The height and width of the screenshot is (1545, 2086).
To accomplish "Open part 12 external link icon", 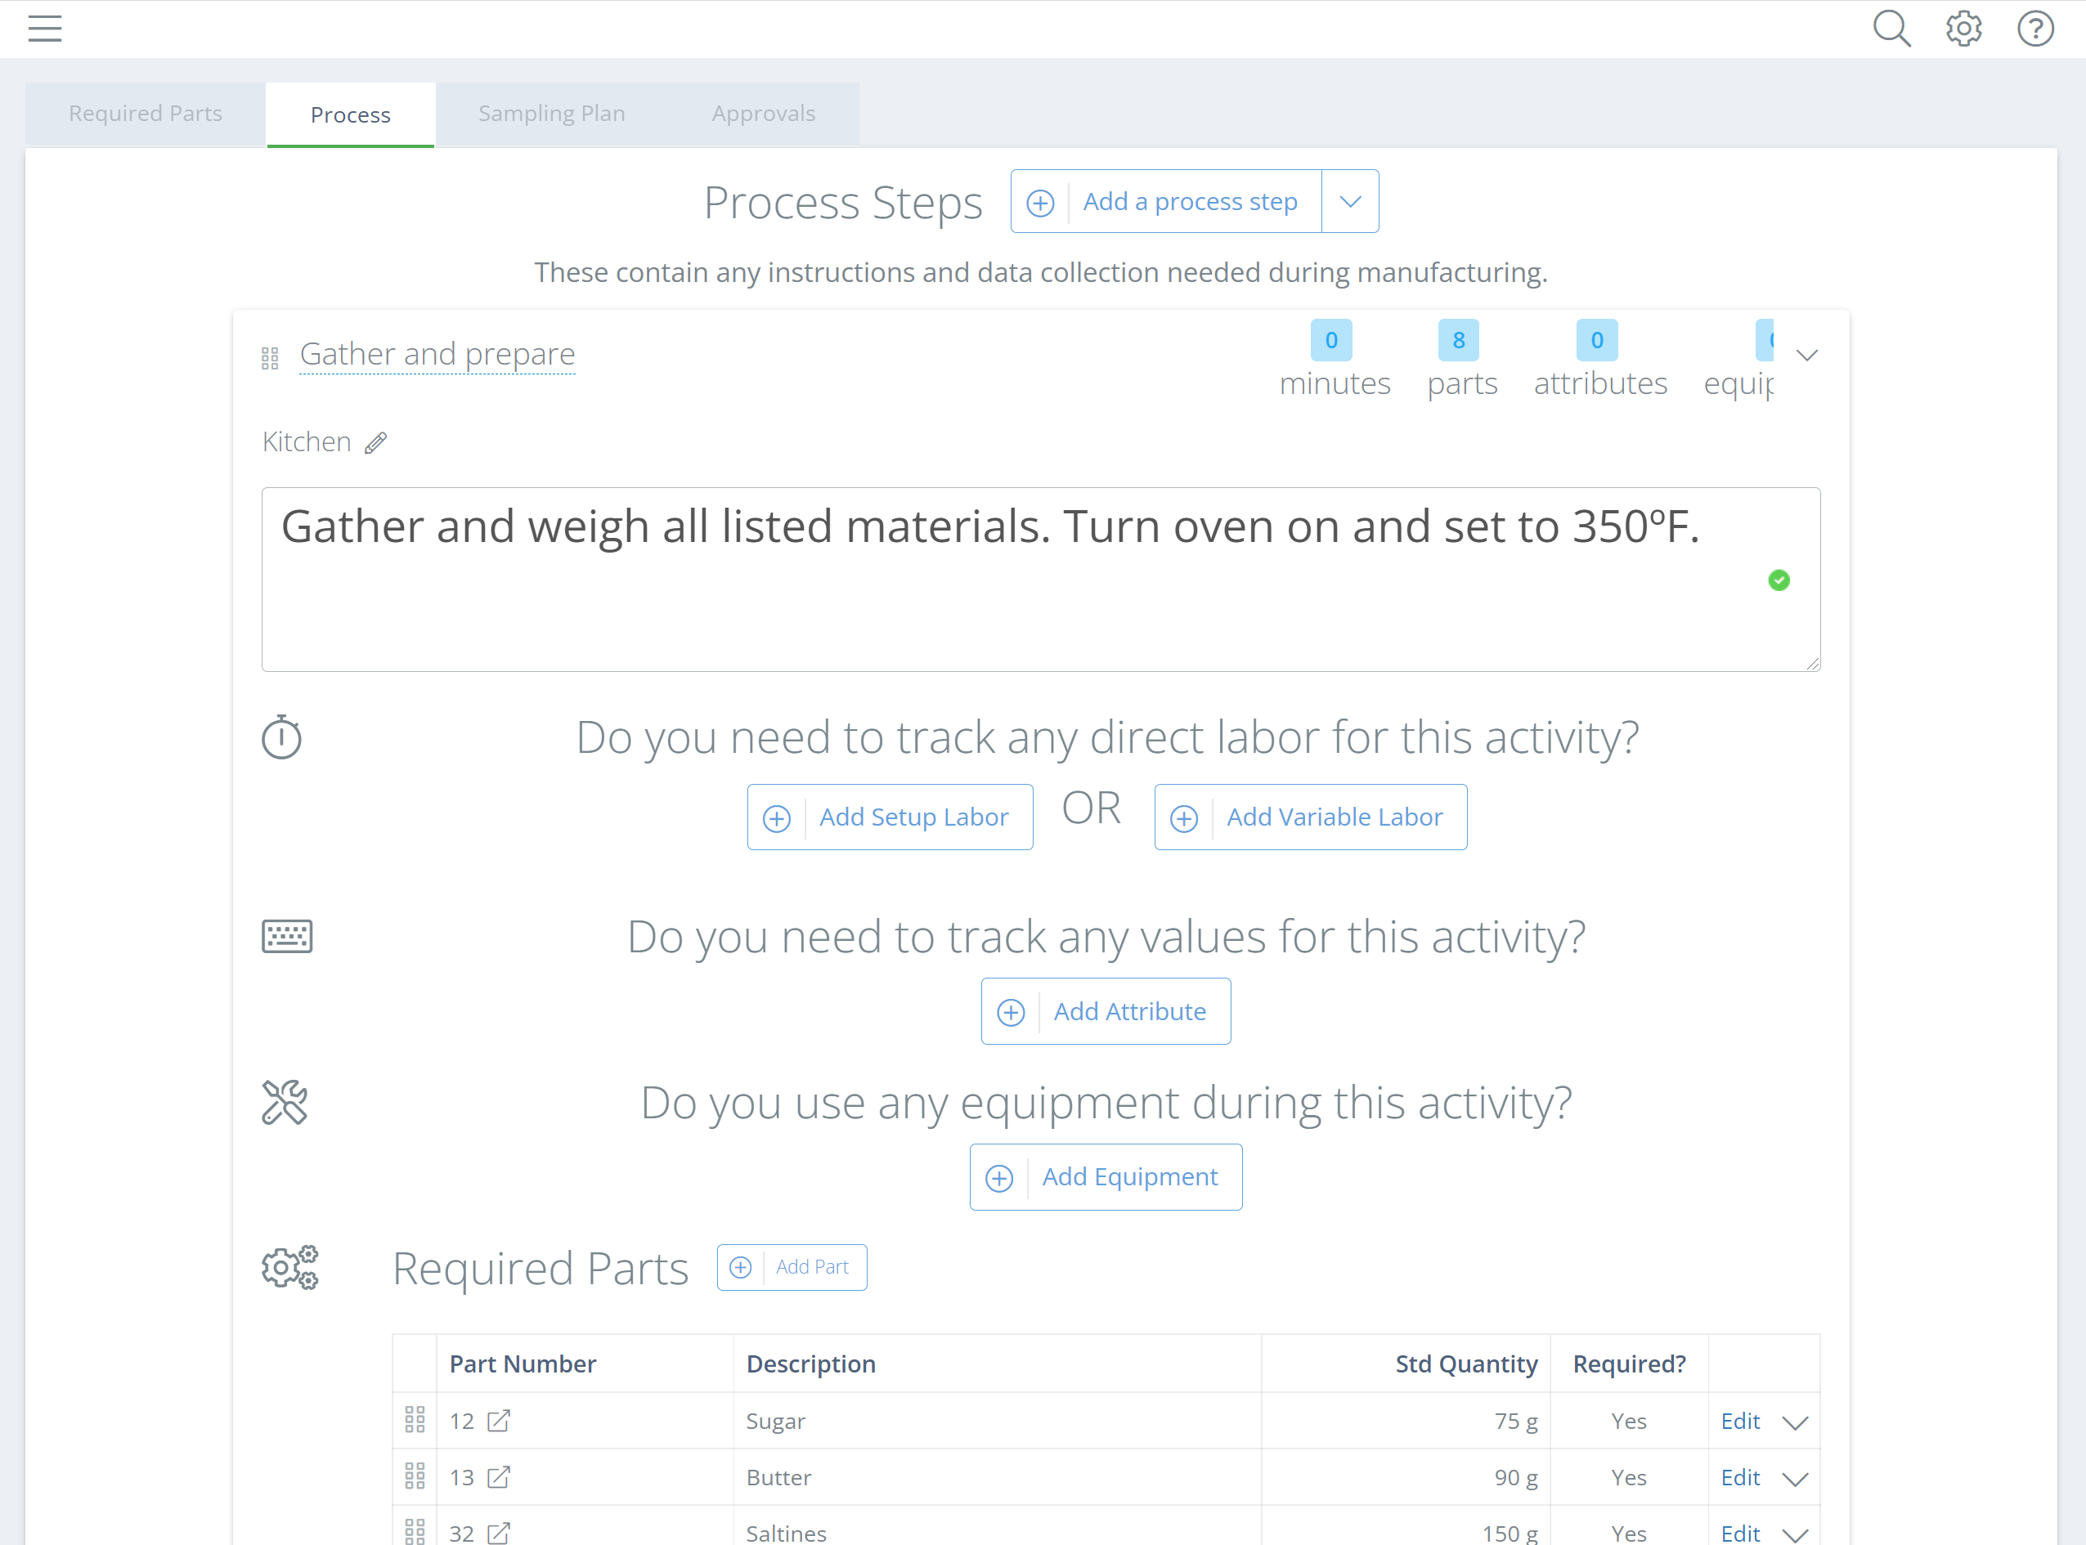I will (500, 1421).
